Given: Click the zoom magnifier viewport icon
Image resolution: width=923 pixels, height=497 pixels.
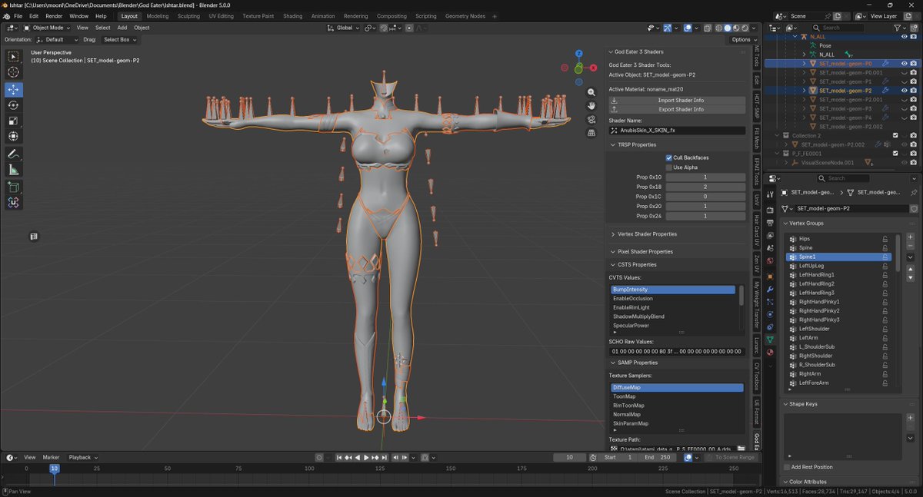Looking at the screenshot, I should click(591, 92).
